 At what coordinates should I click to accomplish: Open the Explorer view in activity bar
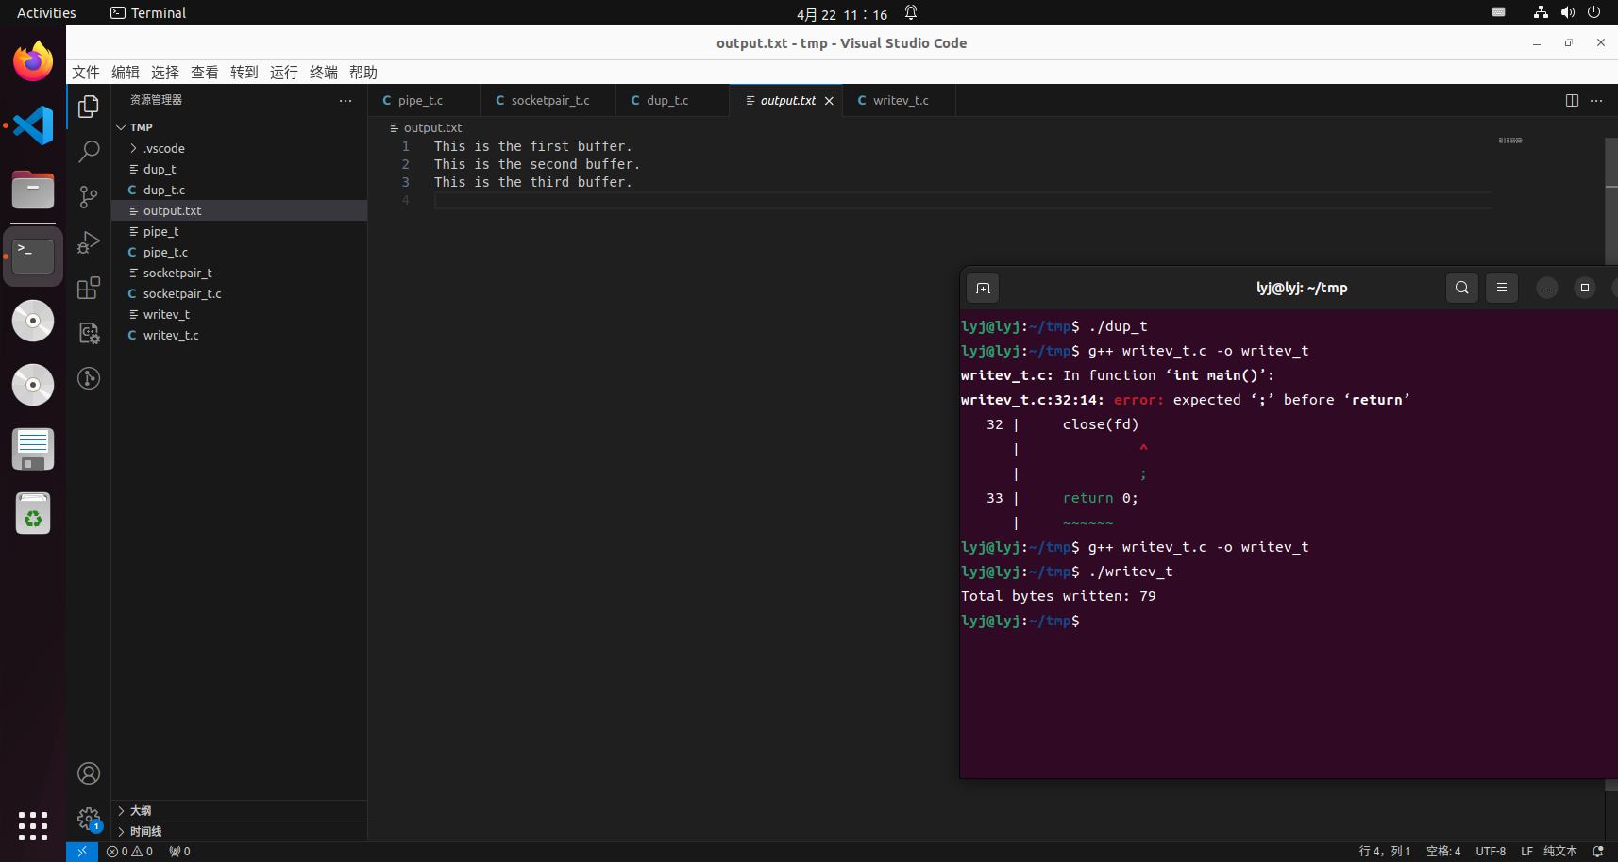point(89,107)
